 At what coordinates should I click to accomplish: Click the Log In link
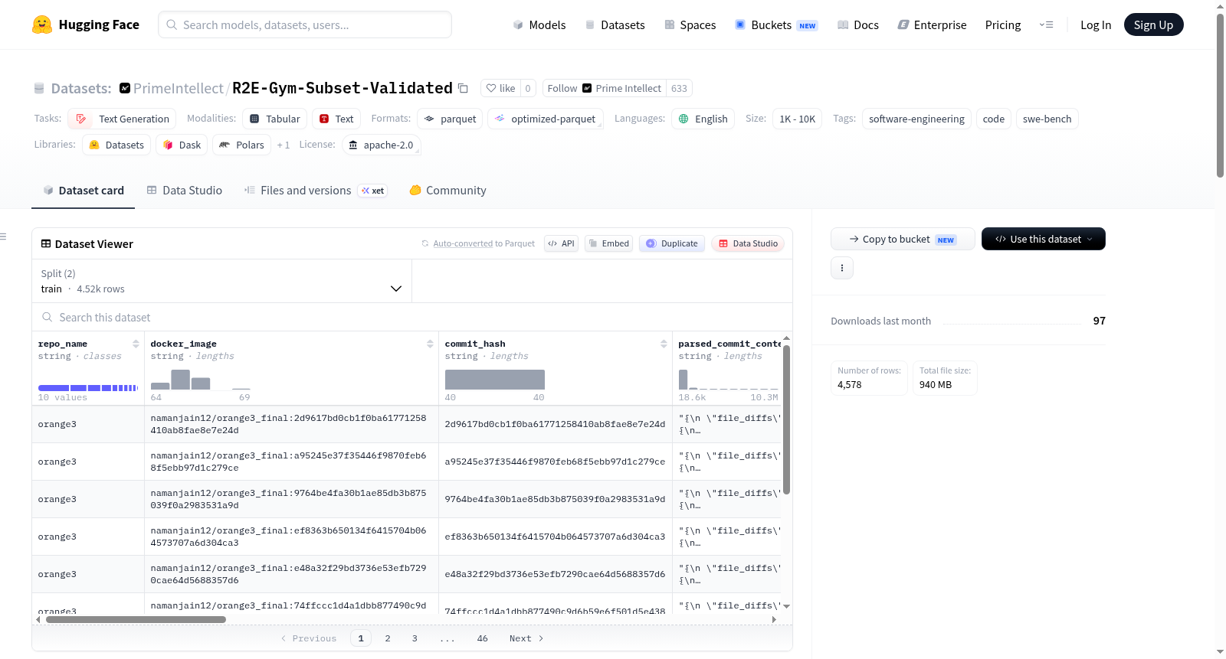point(1096,25)
